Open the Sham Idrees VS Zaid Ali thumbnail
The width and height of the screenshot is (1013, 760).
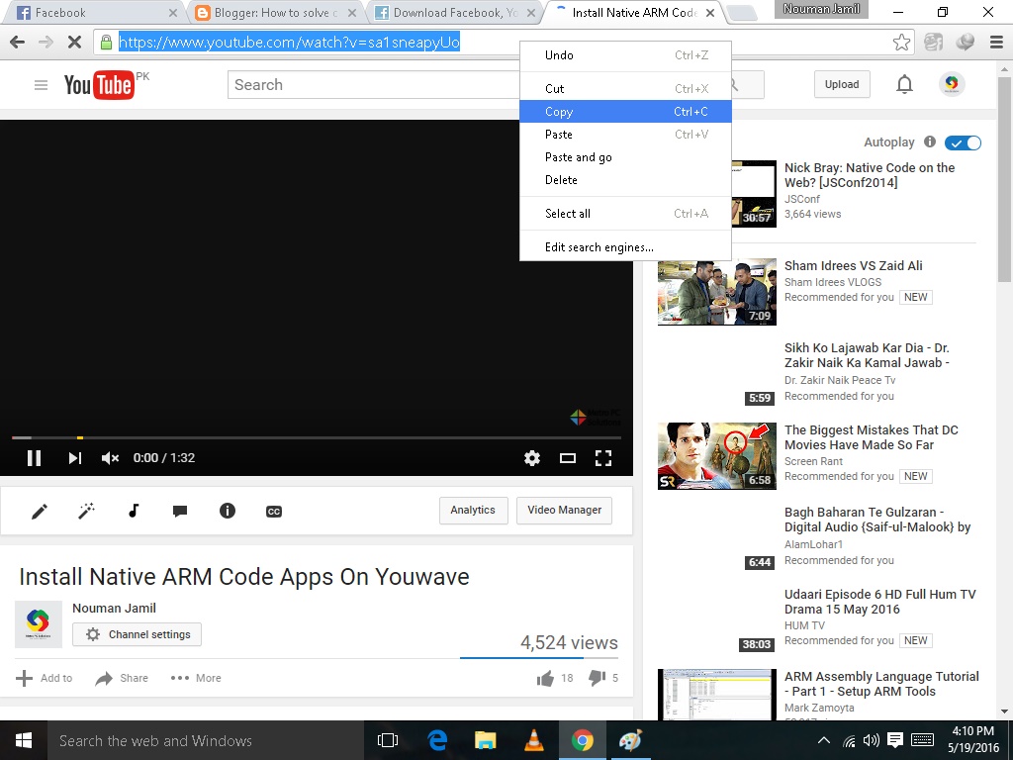pos(716,292)
